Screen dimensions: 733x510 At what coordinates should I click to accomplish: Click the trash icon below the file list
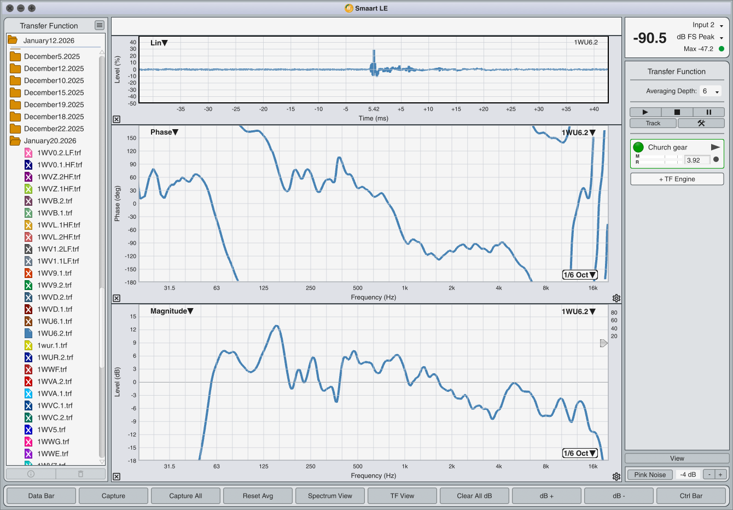point(80,474)
